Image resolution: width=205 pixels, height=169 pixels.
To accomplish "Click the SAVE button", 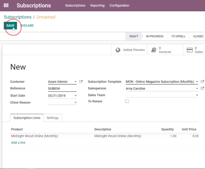I will pyautogui.click(x=10, y=25).
